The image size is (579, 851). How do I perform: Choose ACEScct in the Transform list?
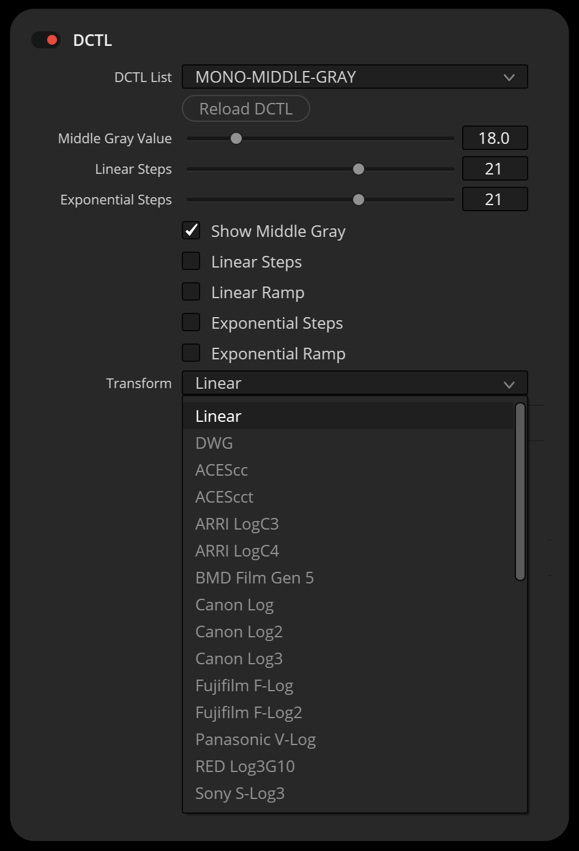click(224, 497)
